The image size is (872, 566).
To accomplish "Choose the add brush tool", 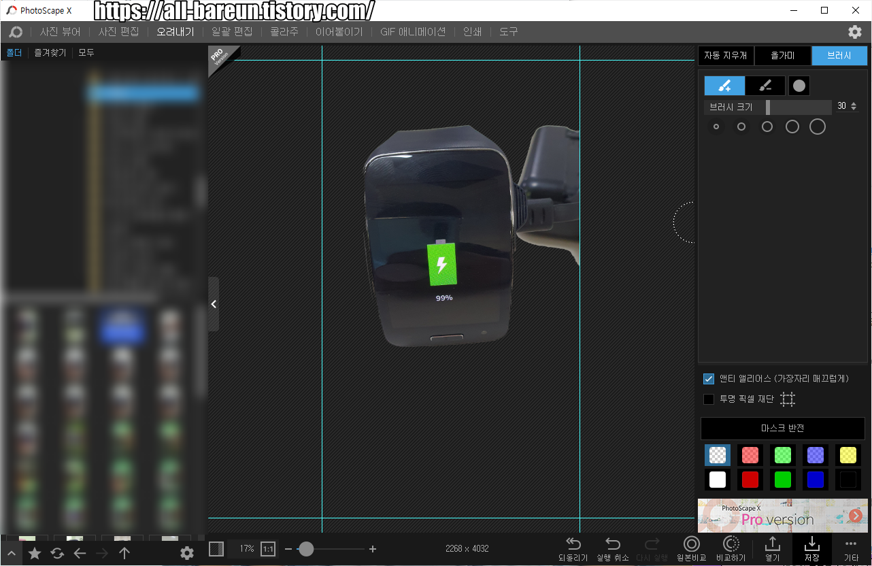I will point(724,86).
